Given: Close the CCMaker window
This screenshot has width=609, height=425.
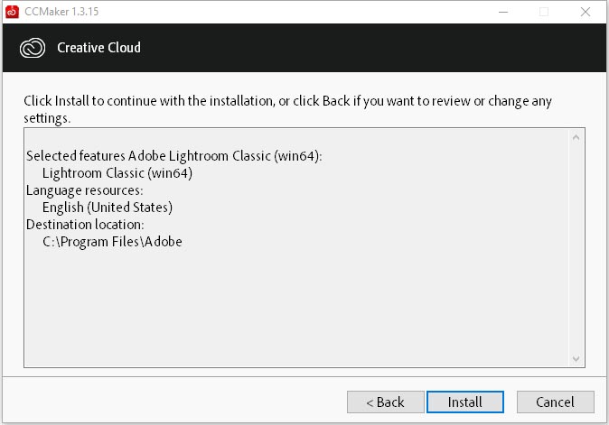Looking at the screenshot, I should 586,12.
